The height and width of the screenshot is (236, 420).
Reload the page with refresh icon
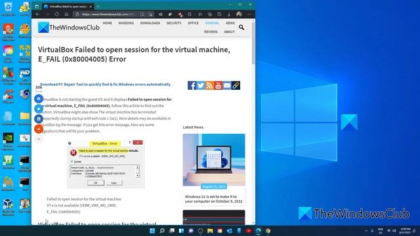(57, 14)
